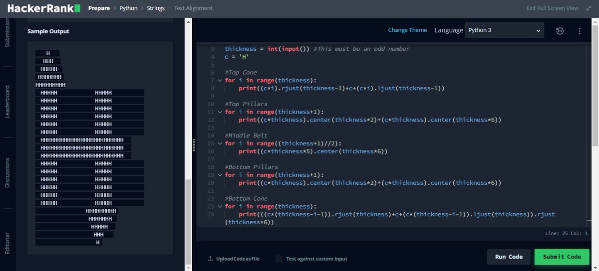This screenshot has width=599, height=271.
Task: Click the #Bottom Cone comment line
Action: pyautogui.click(x=246, y=198)
